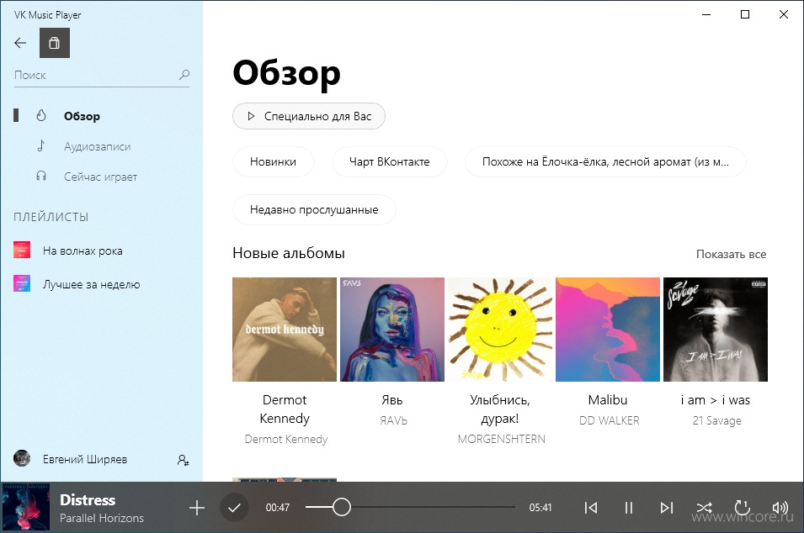
Task: Open Недавно прослушанные category
Action: click(x=314, y=209)
